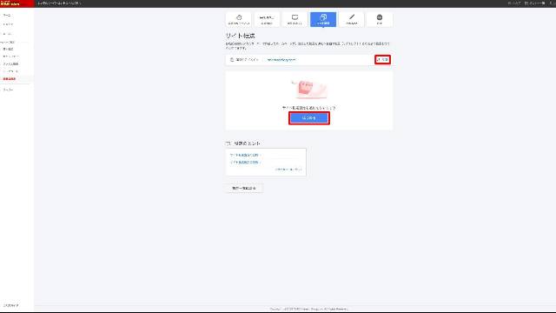Screen dimensions: 556x313
Task: Select the red highlighted sidebar item
Action: point(10,79)
